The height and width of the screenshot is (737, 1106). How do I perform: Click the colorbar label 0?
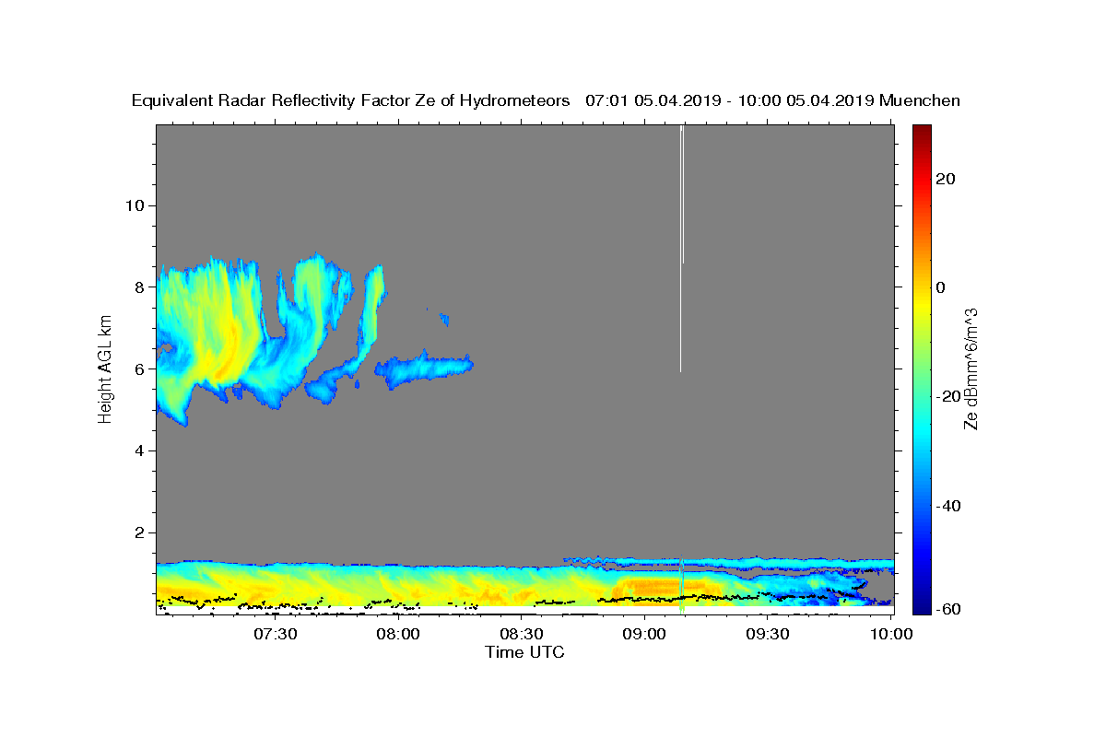pyautogui.click(x=940, y=287)
